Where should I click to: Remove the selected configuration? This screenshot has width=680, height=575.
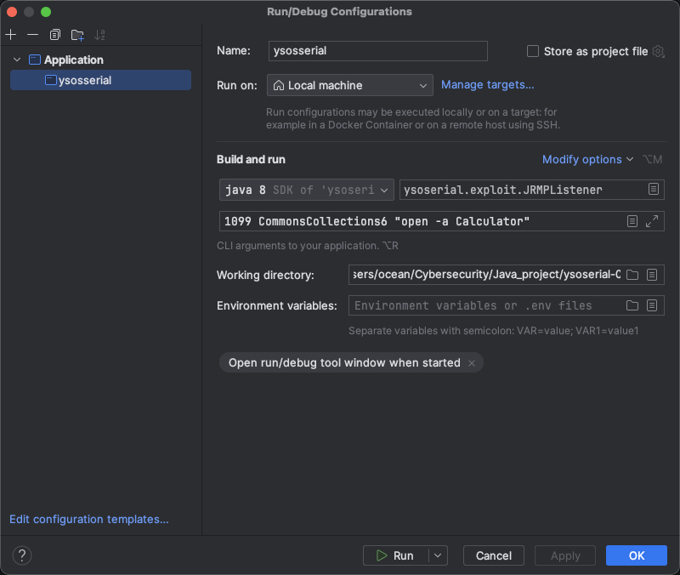(32, 35)
